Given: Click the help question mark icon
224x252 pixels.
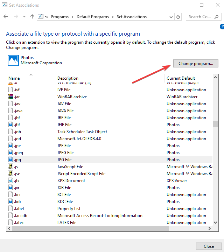Looking at the screenshot, I should [222, 27].
